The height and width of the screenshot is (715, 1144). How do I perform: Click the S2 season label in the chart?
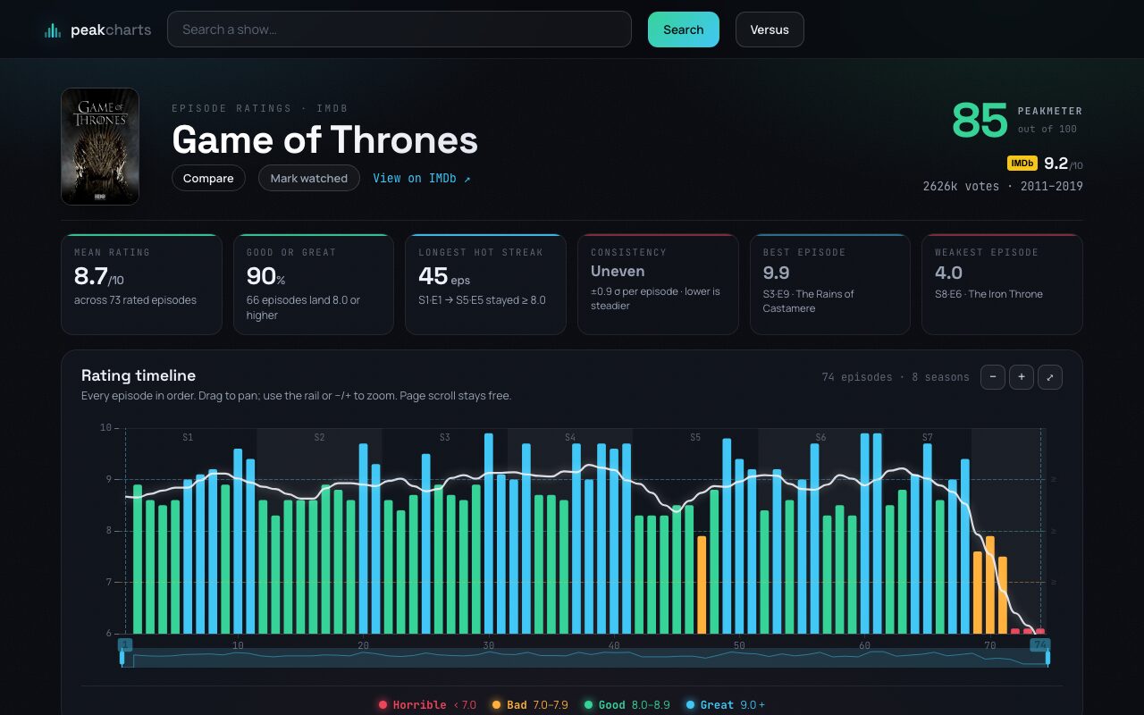[319, 438]
